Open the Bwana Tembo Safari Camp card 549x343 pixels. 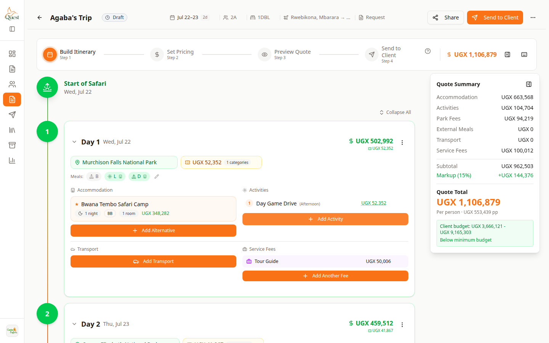[x=153, y=209]
